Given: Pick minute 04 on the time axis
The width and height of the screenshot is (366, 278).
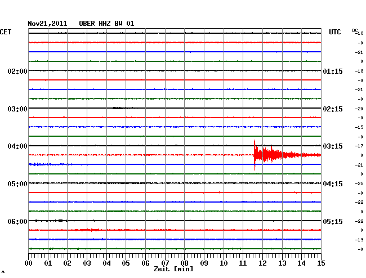Looking at the screenshot, I should pos(106,263).
